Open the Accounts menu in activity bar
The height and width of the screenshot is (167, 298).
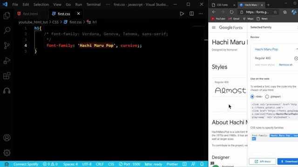coord(7,138)
